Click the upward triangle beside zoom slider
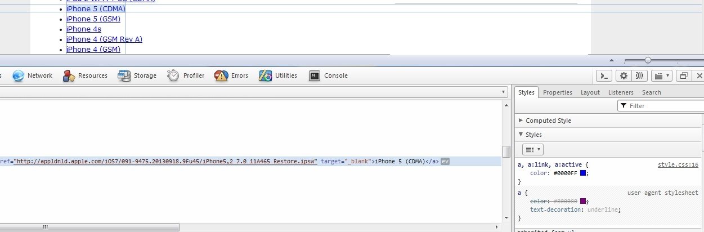This screenshot has width=704, height=232. tap(612, 60)
